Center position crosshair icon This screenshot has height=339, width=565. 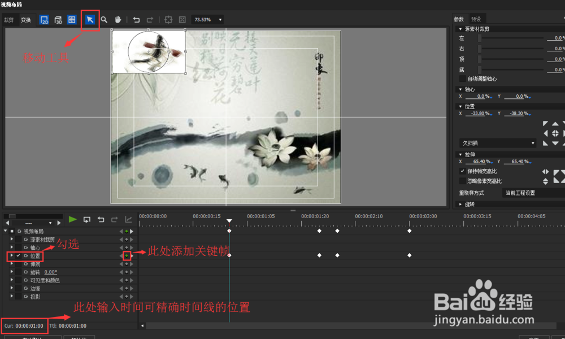click(555, 133)
